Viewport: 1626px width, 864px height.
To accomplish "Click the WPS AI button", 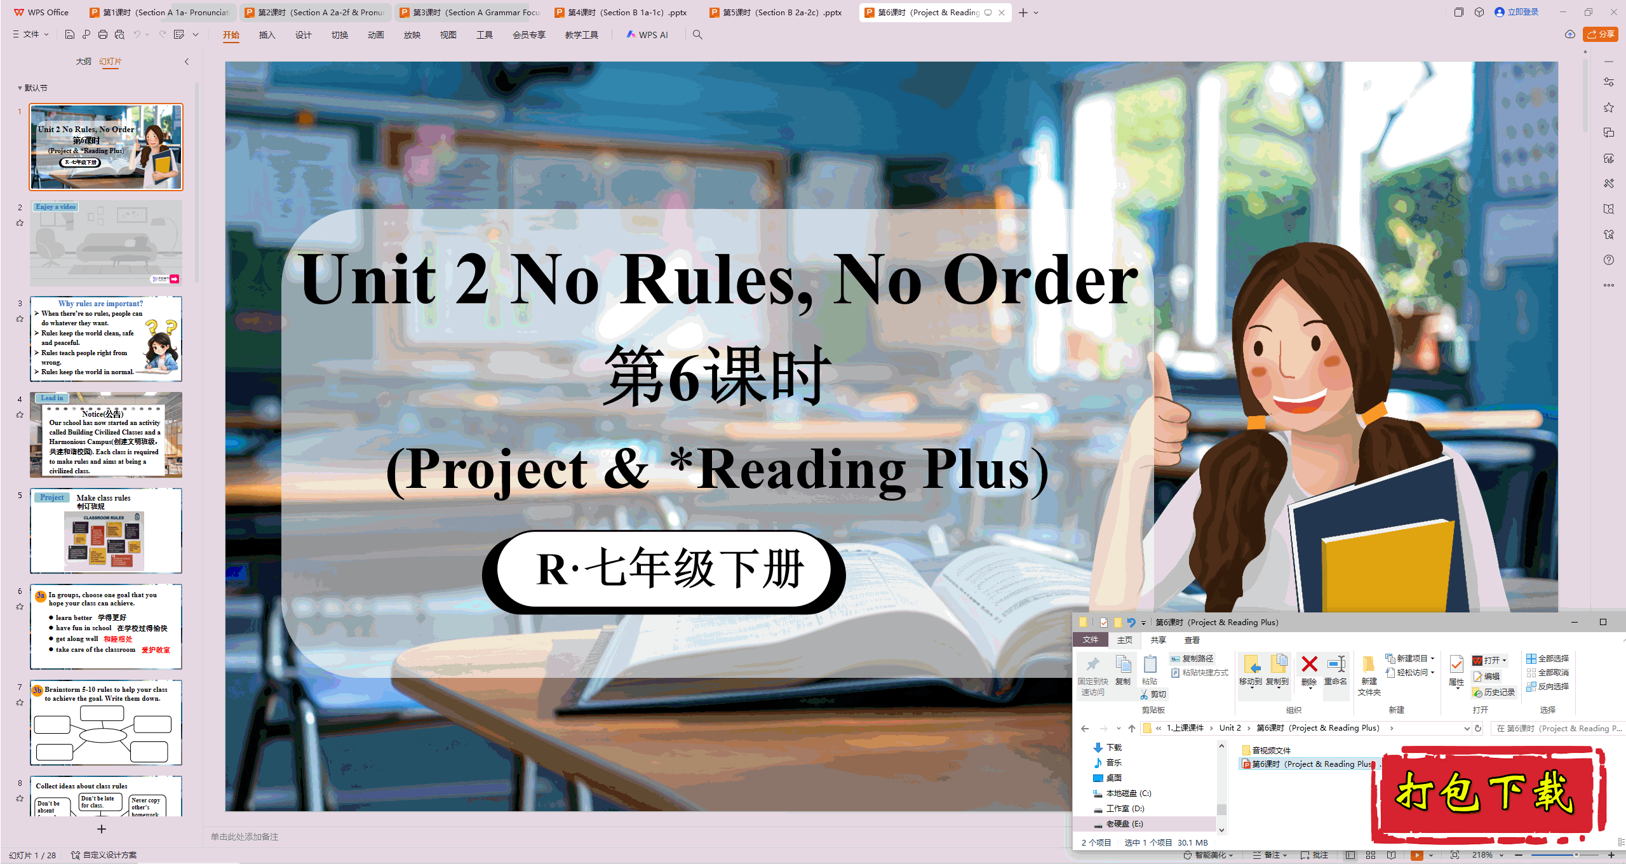I will (x=647, y=35).
